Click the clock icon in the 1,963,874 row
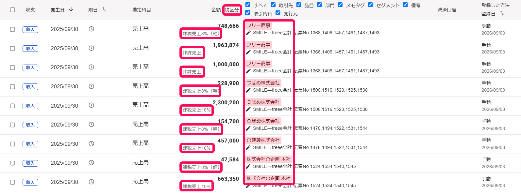 92,48
